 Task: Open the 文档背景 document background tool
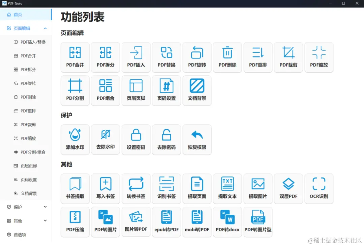click(x=197, y=90)
